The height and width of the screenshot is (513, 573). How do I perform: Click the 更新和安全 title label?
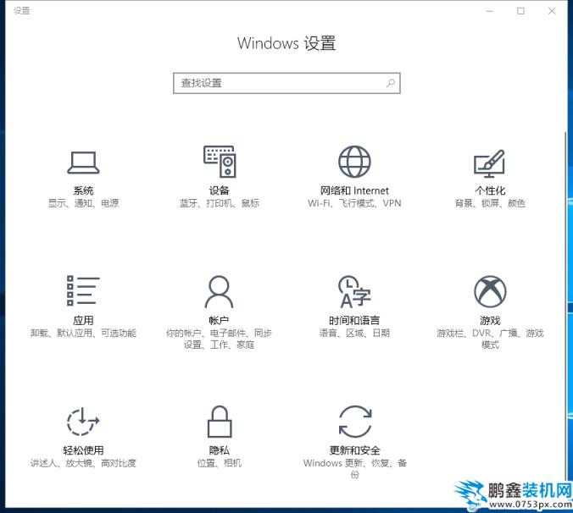pos(355,450)
